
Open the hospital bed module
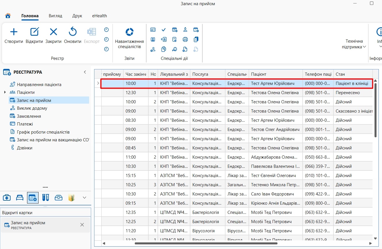[x=20, y=198]
